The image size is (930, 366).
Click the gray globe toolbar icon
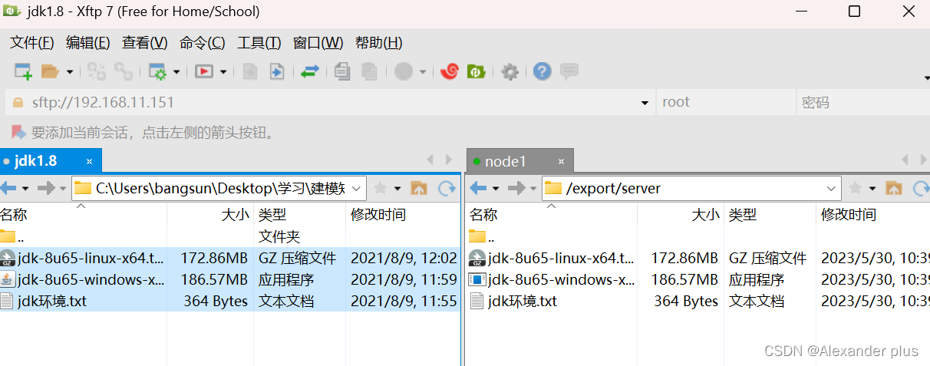coord(404,71)
